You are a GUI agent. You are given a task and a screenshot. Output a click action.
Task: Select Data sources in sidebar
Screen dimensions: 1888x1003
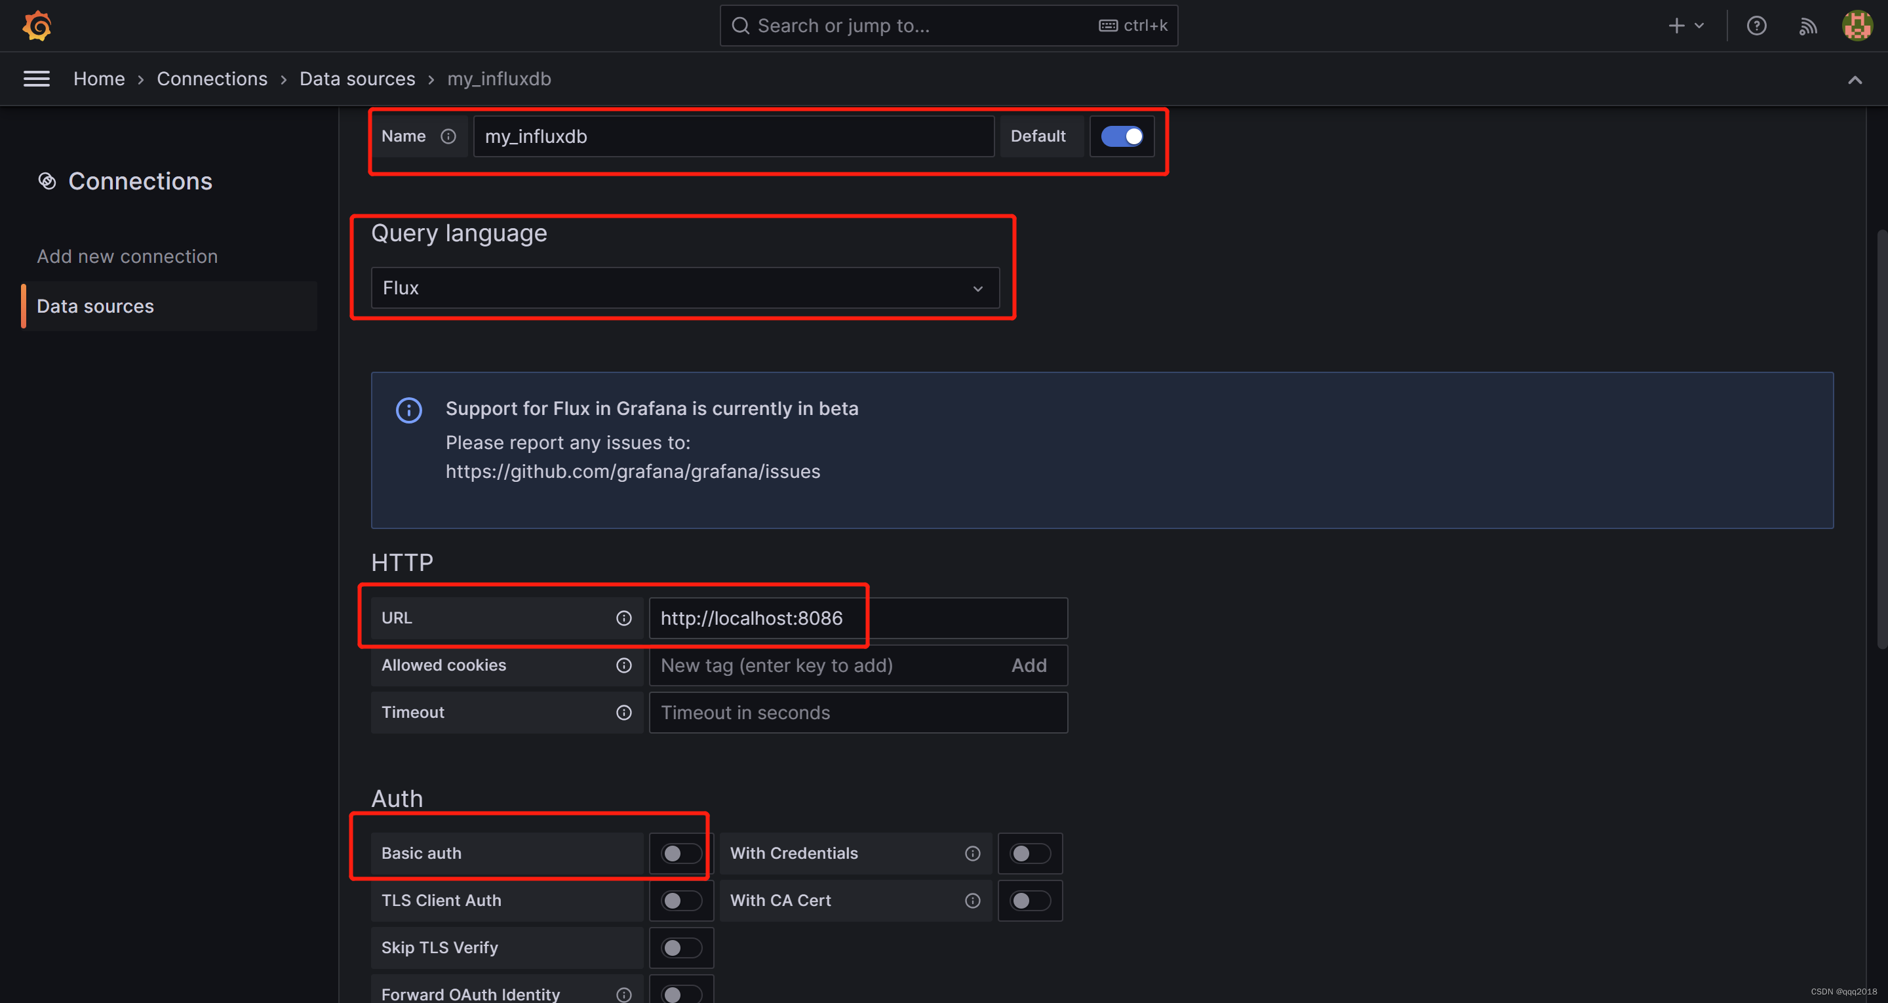point(170,307)
